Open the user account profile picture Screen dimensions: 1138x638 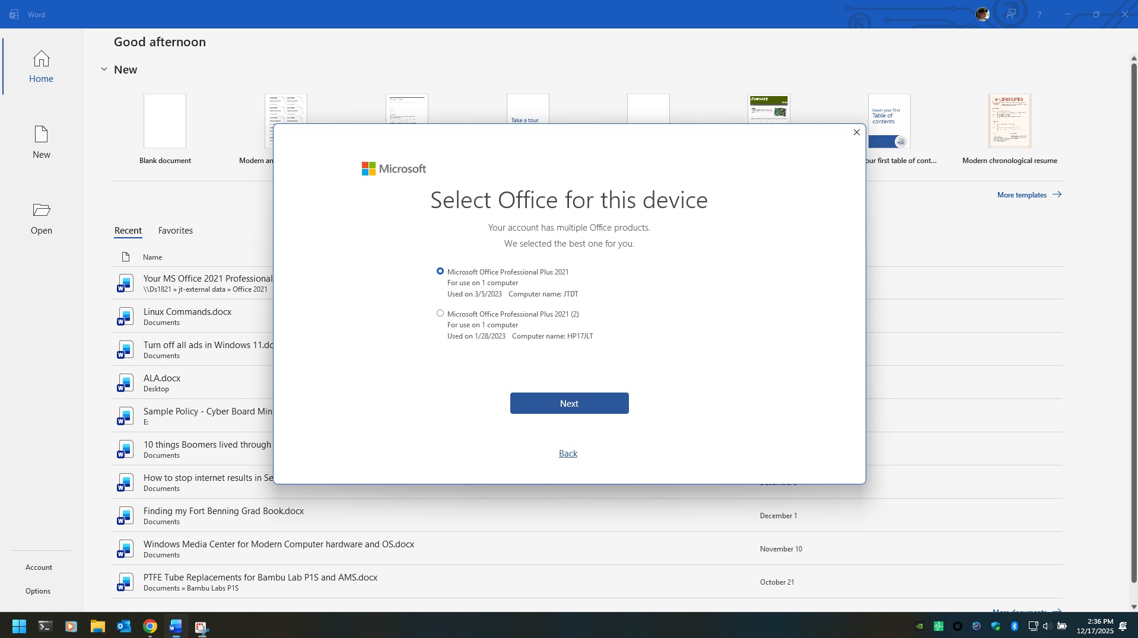coord(983,14)
